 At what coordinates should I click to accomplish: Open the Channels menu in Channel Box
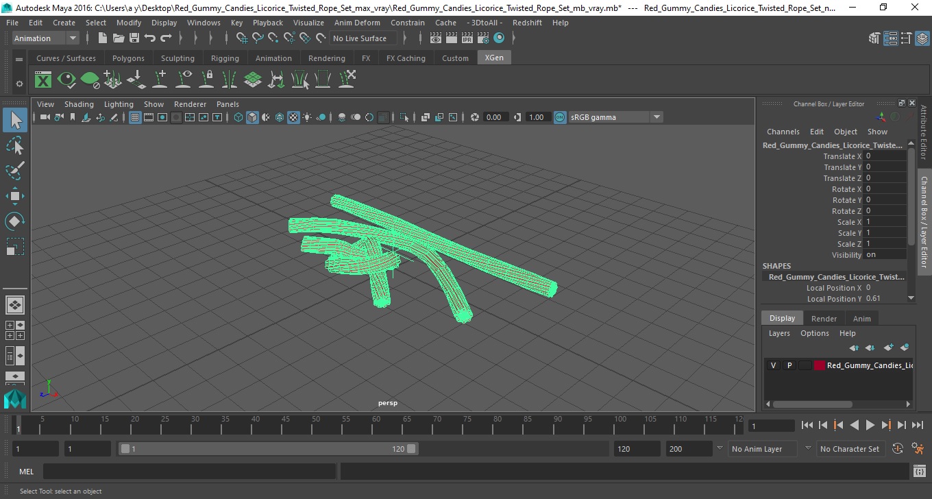tap(783, 132)
